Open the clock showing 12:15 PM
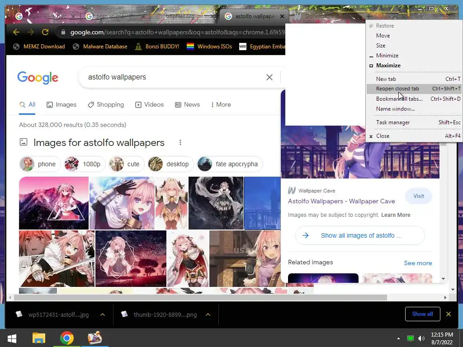The image size is (463, 347). pos(442,338)
